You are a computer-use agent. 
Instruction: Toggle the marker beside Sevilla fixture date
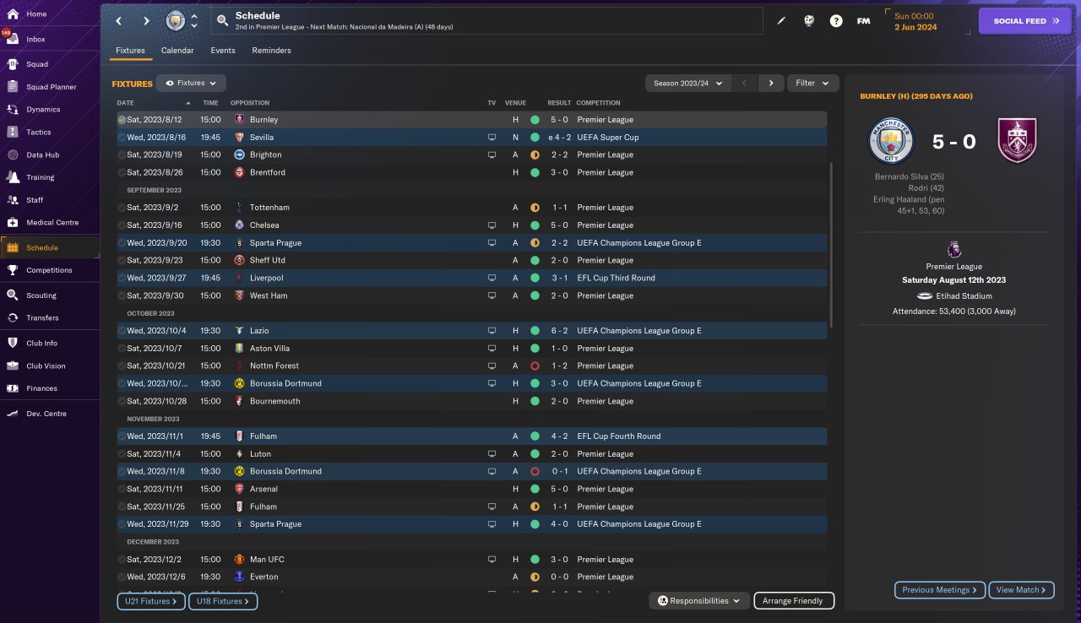click(x=122, y=138)
